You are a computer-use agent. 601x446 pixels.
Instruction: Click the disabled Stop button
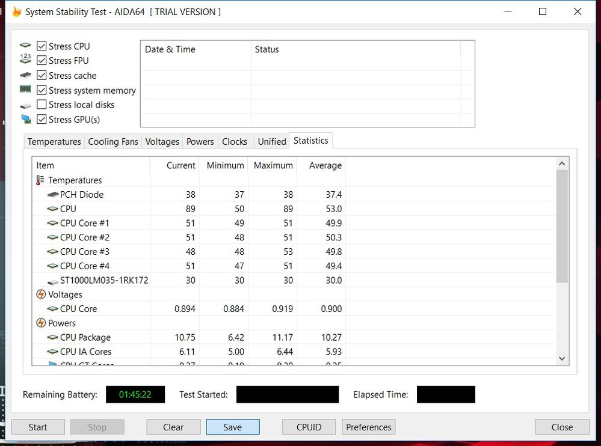97,427
